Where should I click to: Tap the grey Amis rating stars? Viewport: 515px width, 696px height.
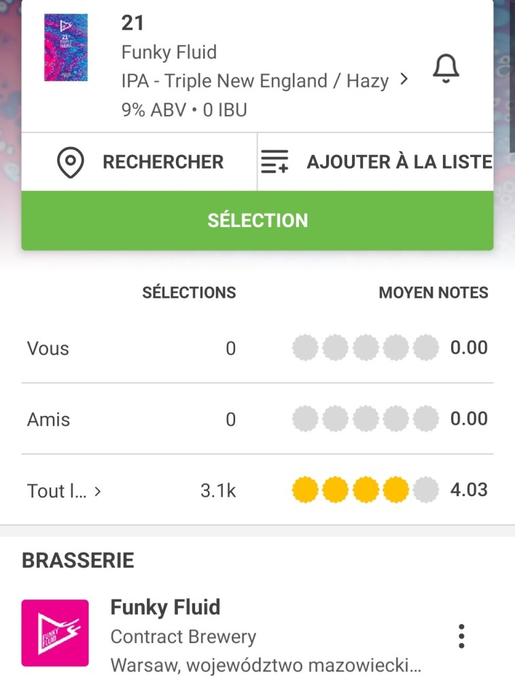coord(365,419)
